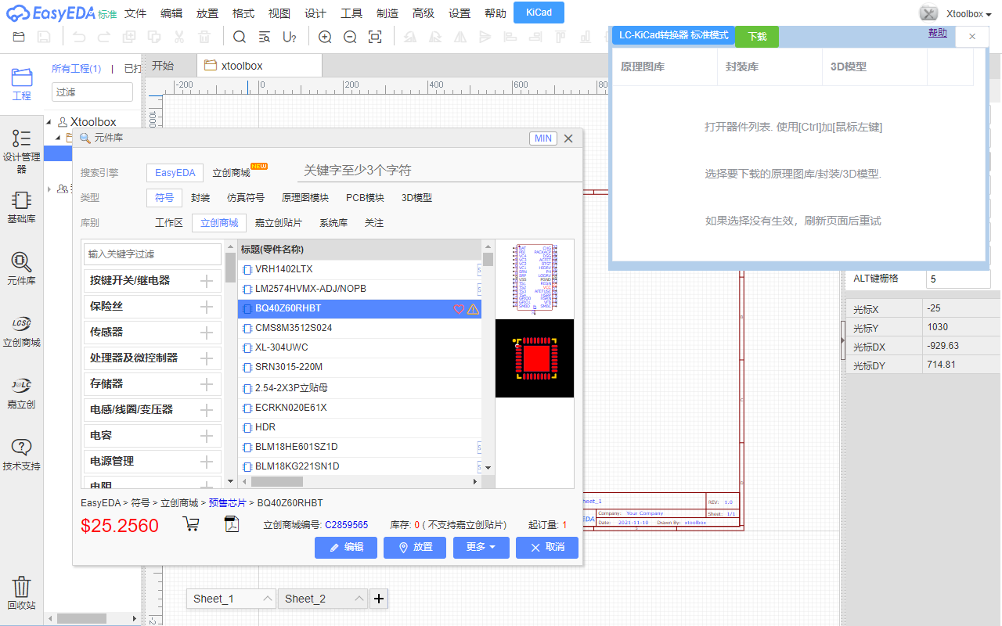Open the 立创商城 LCSC sidebar icon
The width and height of the screenshot is (1002, 626).
click(x=22, y=331)
